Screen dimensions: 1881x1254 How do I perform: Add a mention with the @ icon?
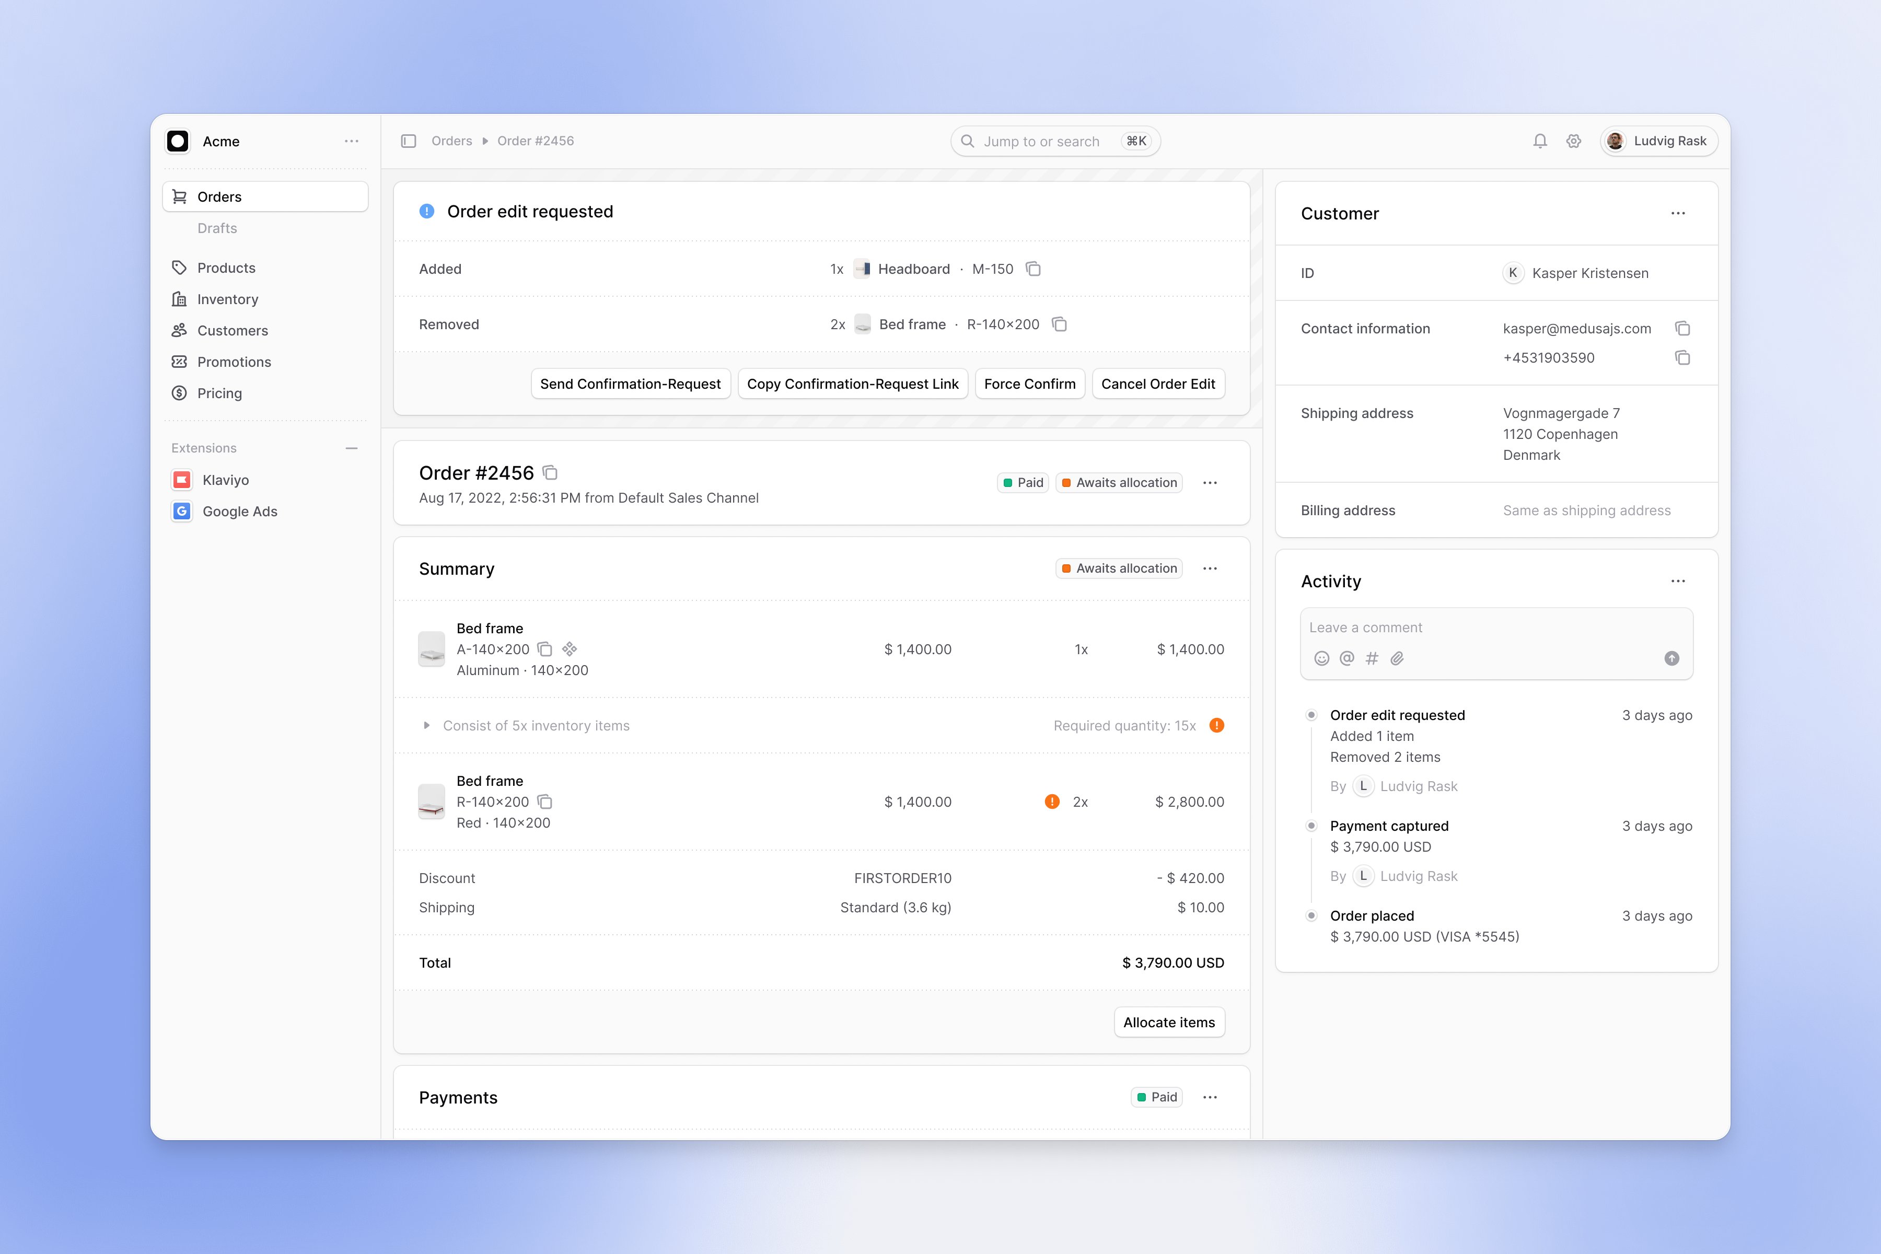point(1347,659)
